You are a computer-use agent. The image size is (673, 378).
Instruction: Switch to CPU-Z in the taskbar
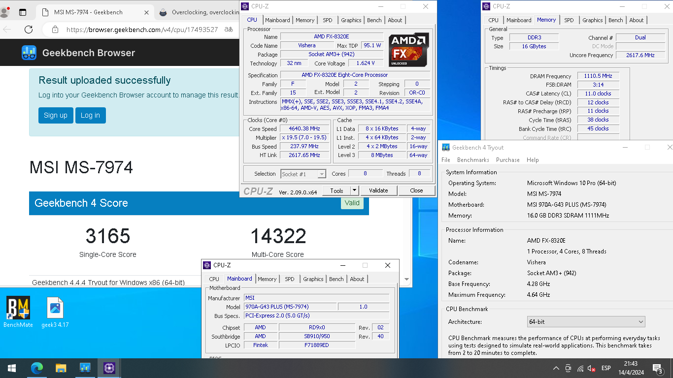109,368
